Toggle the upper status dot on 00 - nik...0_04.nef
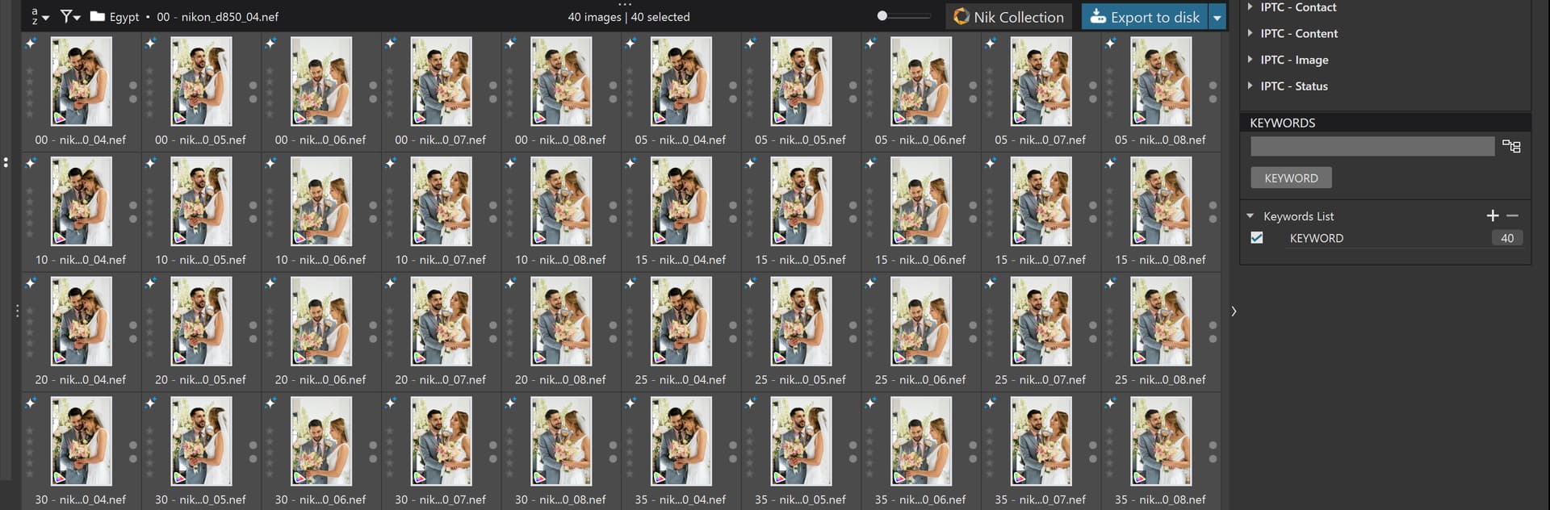Viewport: 1550px width, 510px height. pyautogui.click(x=133, y=86)
